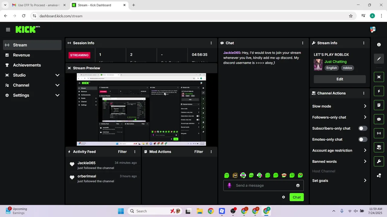Click Jackie065 in Activity Feed
This screenshot has width=387, height=217.
pyautogui.click(x=86, y=163)
